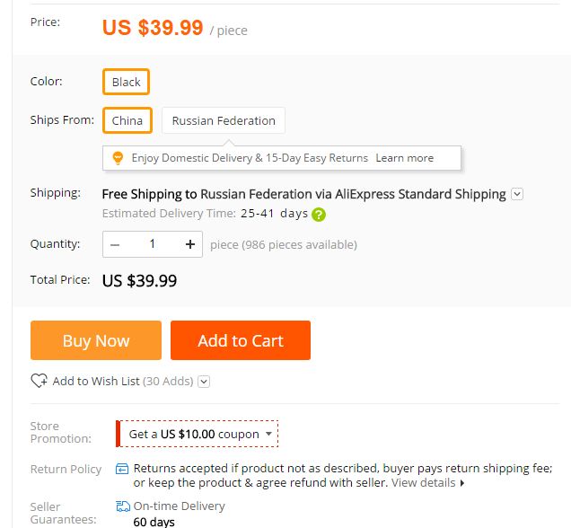
Task: Expand the shipping method dropdown arrow
Action: pos(517,194)
